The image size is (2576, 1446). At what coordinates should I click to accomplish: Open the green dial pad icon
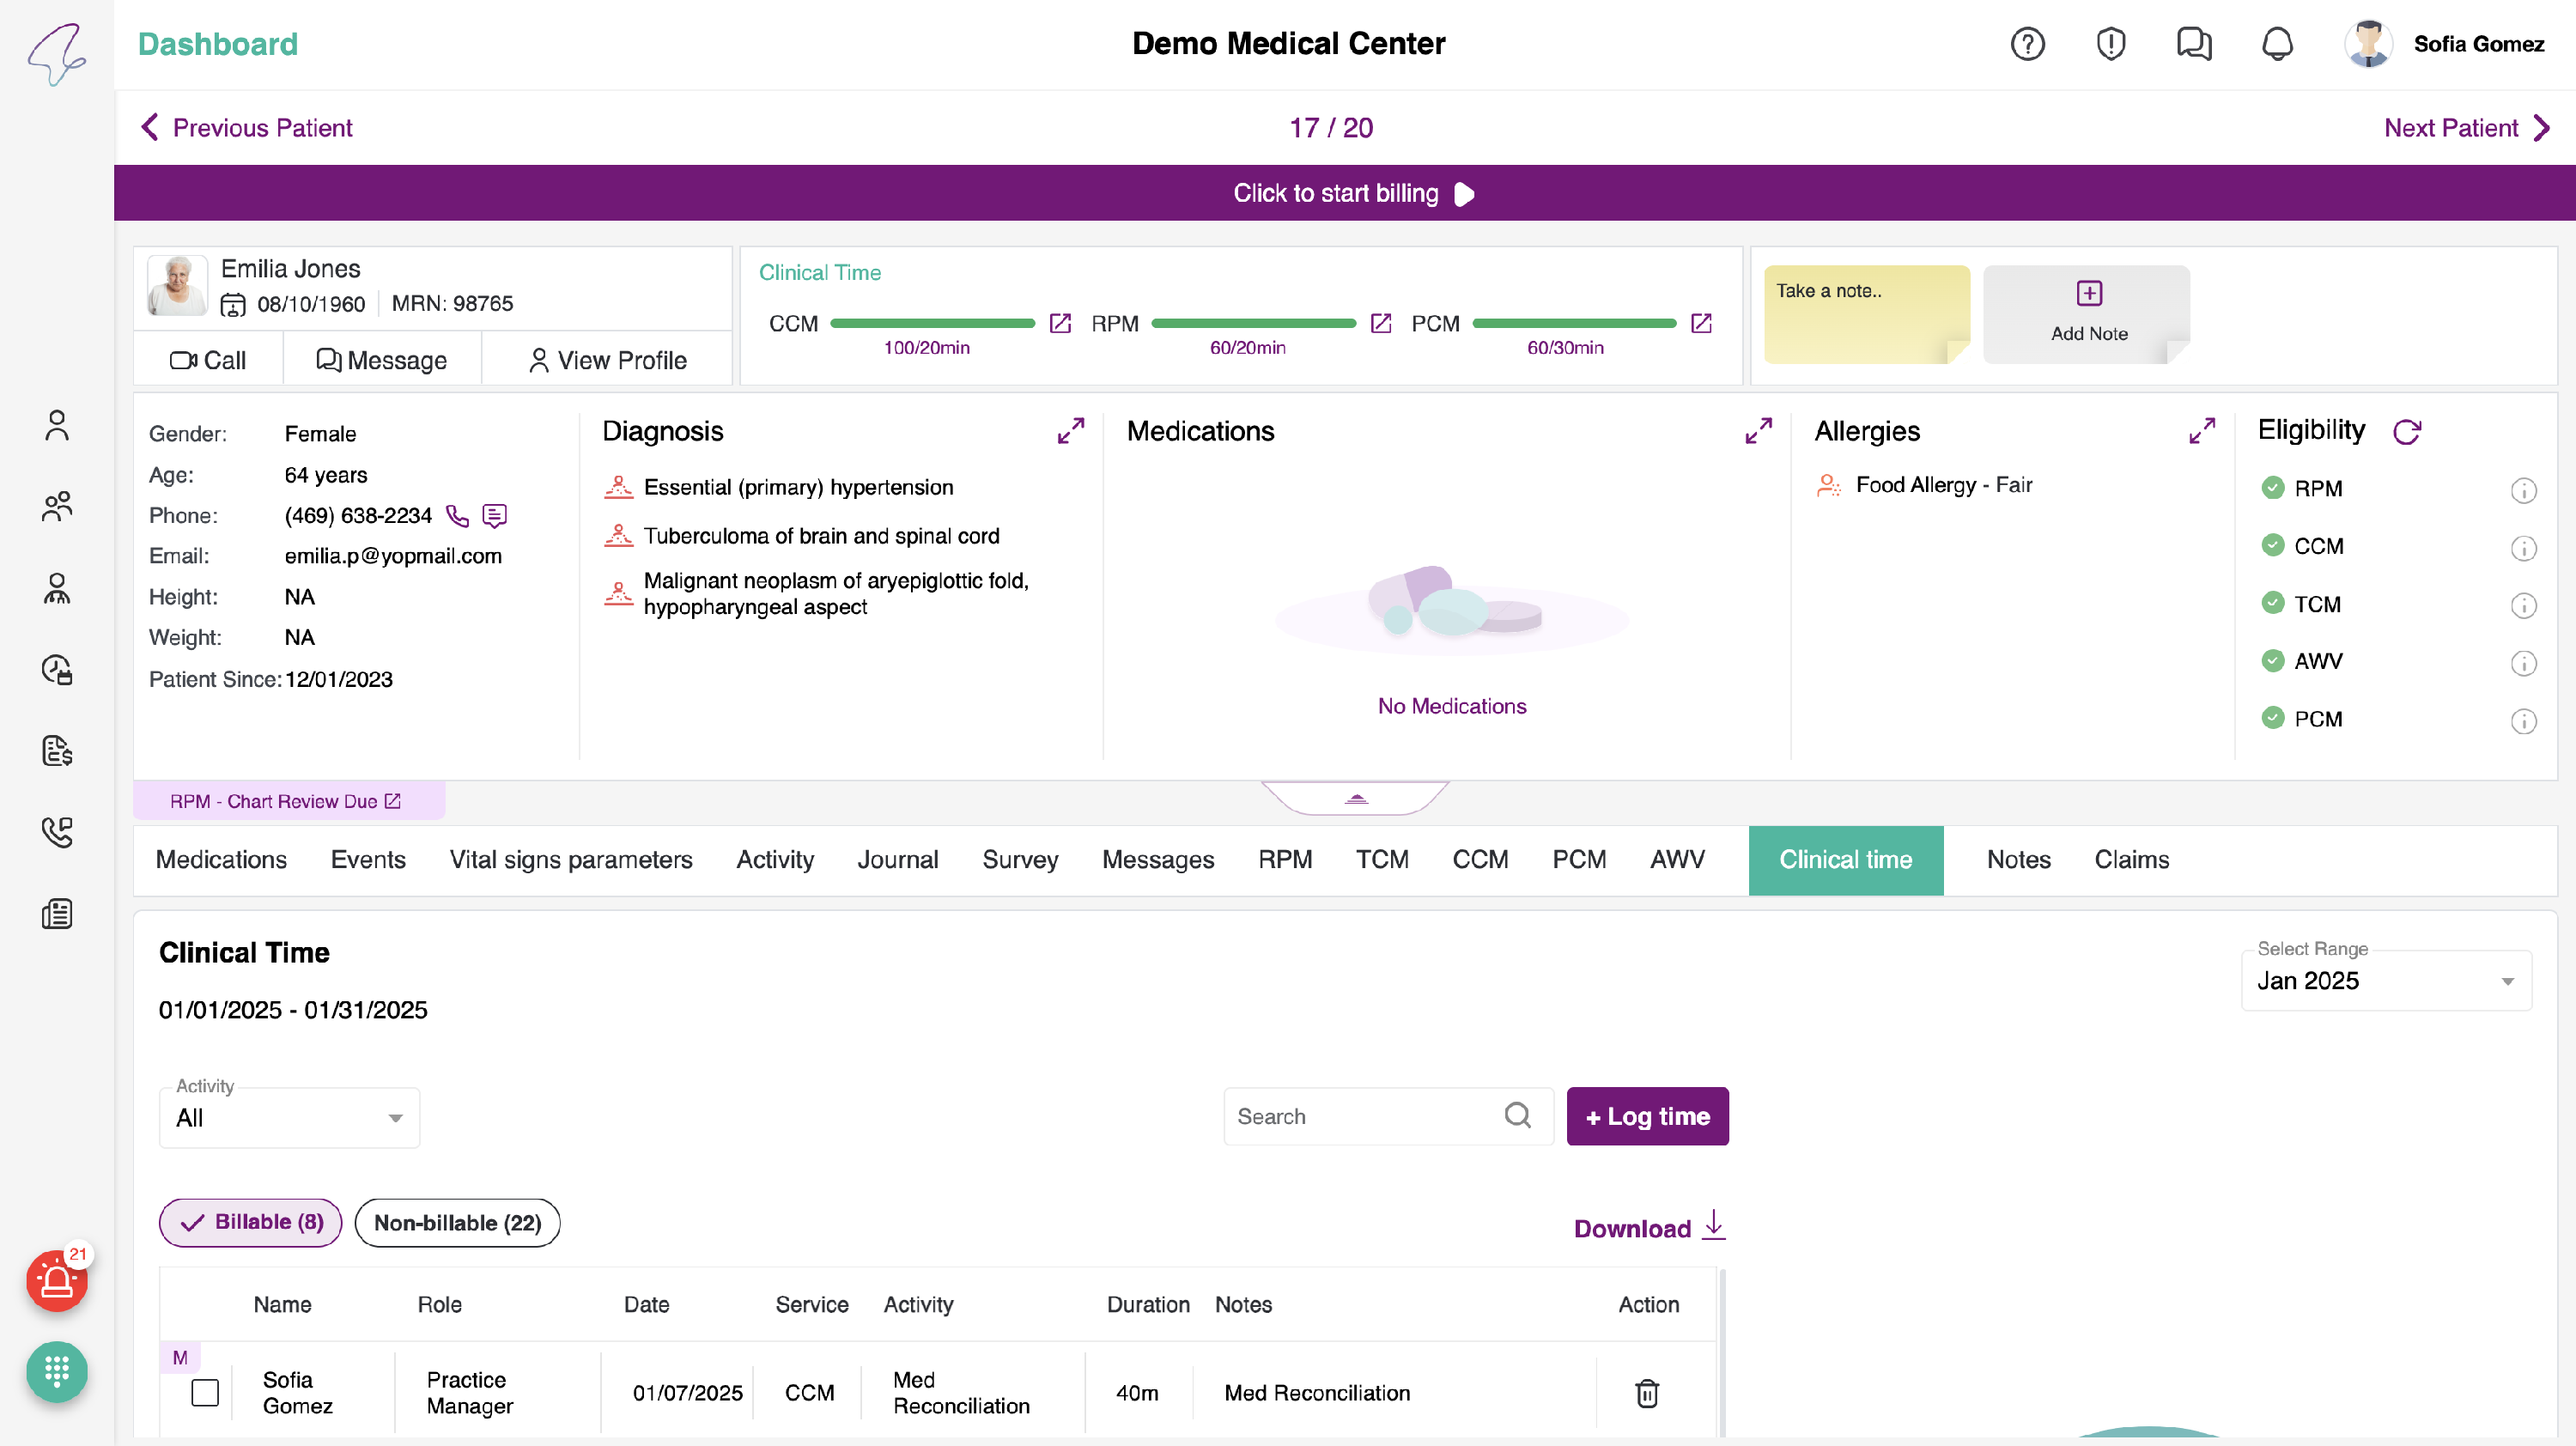(x=57, y=1371)
